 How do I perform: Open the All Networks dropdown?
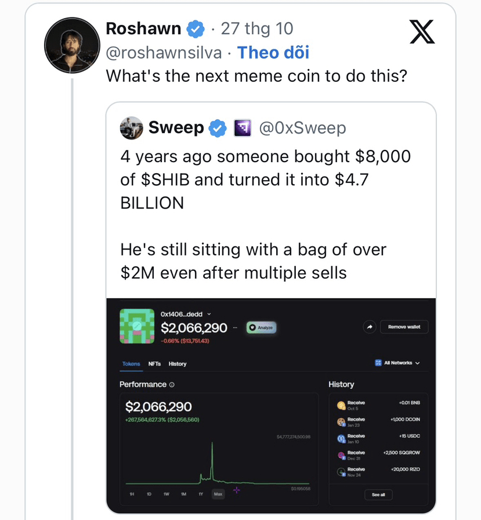pyautogui.click(x=397, y=363)
